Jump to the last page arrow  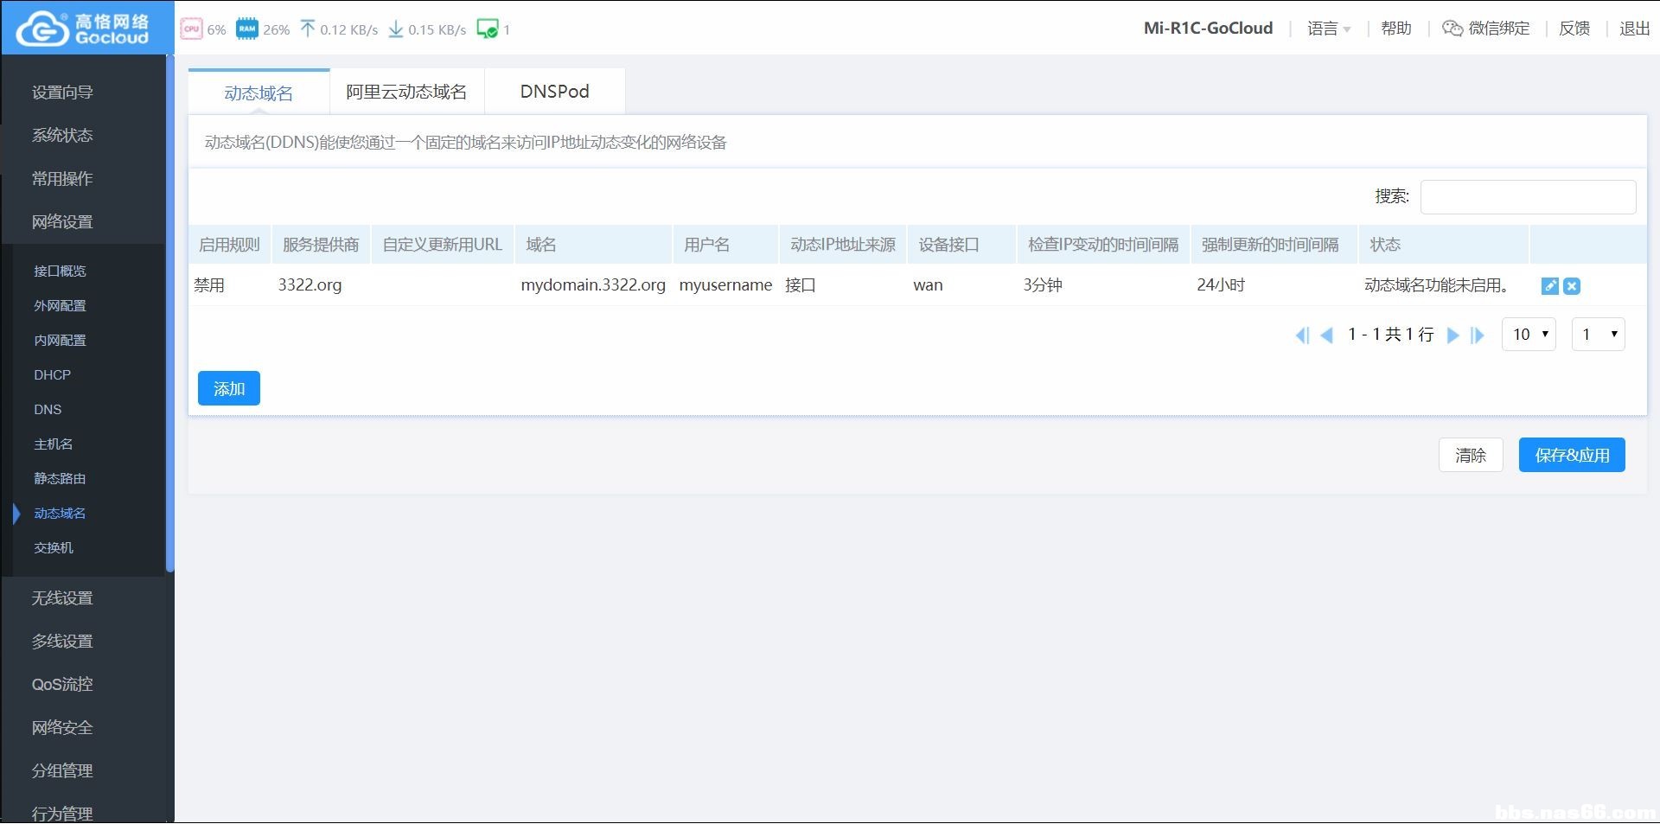click(1478, 335)
